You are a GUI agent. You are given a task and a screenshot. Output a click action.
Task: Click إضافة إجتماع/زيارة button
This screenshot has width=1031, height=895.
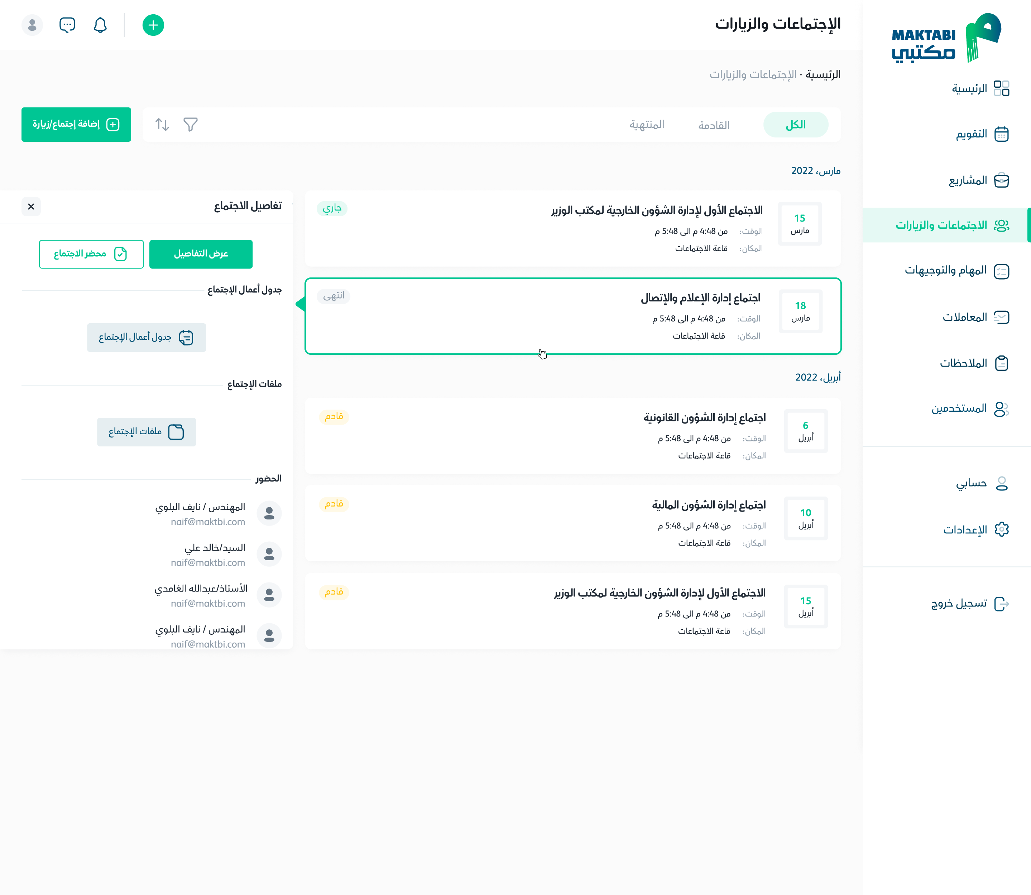click(x=76, y=124)
